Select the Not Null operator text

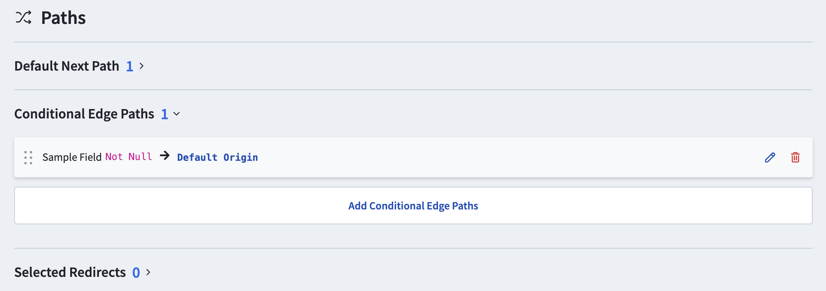coord(128,157)
